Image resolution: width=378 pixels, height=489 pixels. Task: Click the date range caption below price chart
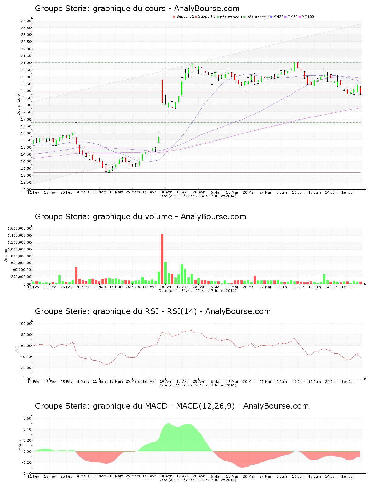coord(198,196)
